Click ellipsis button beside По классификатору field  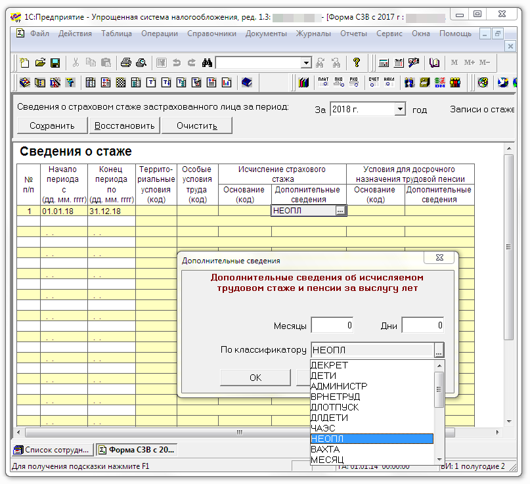[439, 350]
